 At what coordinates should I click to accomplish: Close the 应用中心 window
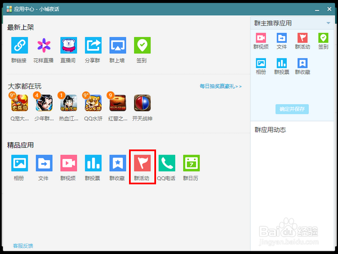[329, 9]
